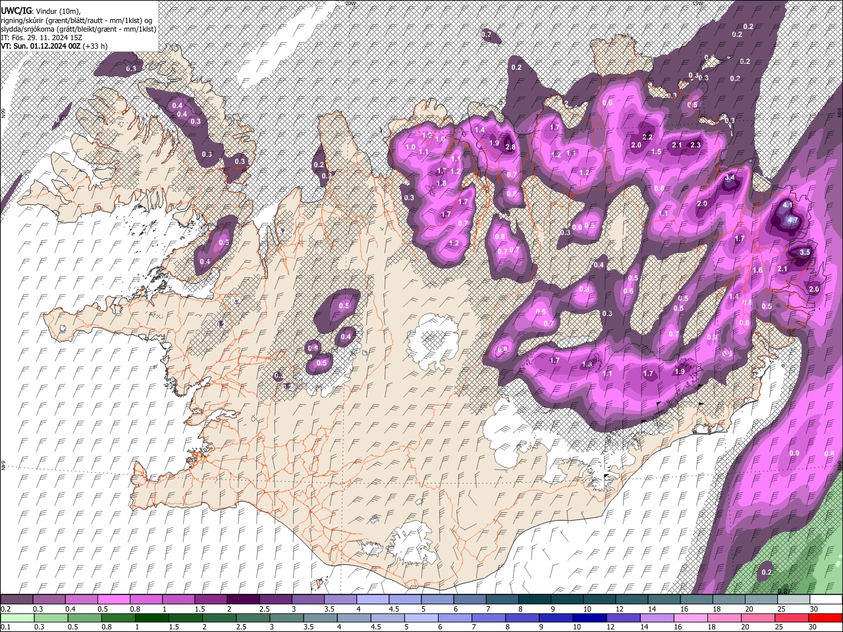Click the 3.4 snowfall value label
Image resolution: width=843 pixels, height=632 pixels.
click(x=730, y=178)
